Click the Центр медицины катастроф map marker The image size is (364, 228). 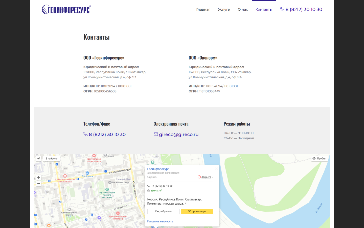(x=118, y=213)
